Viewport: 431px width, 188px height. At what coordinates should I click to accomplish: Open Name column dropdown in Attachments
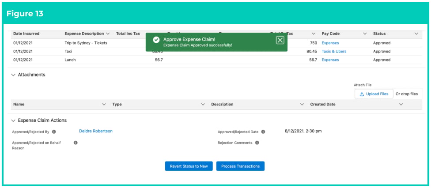pyautogui.click(x=104, y=105)
